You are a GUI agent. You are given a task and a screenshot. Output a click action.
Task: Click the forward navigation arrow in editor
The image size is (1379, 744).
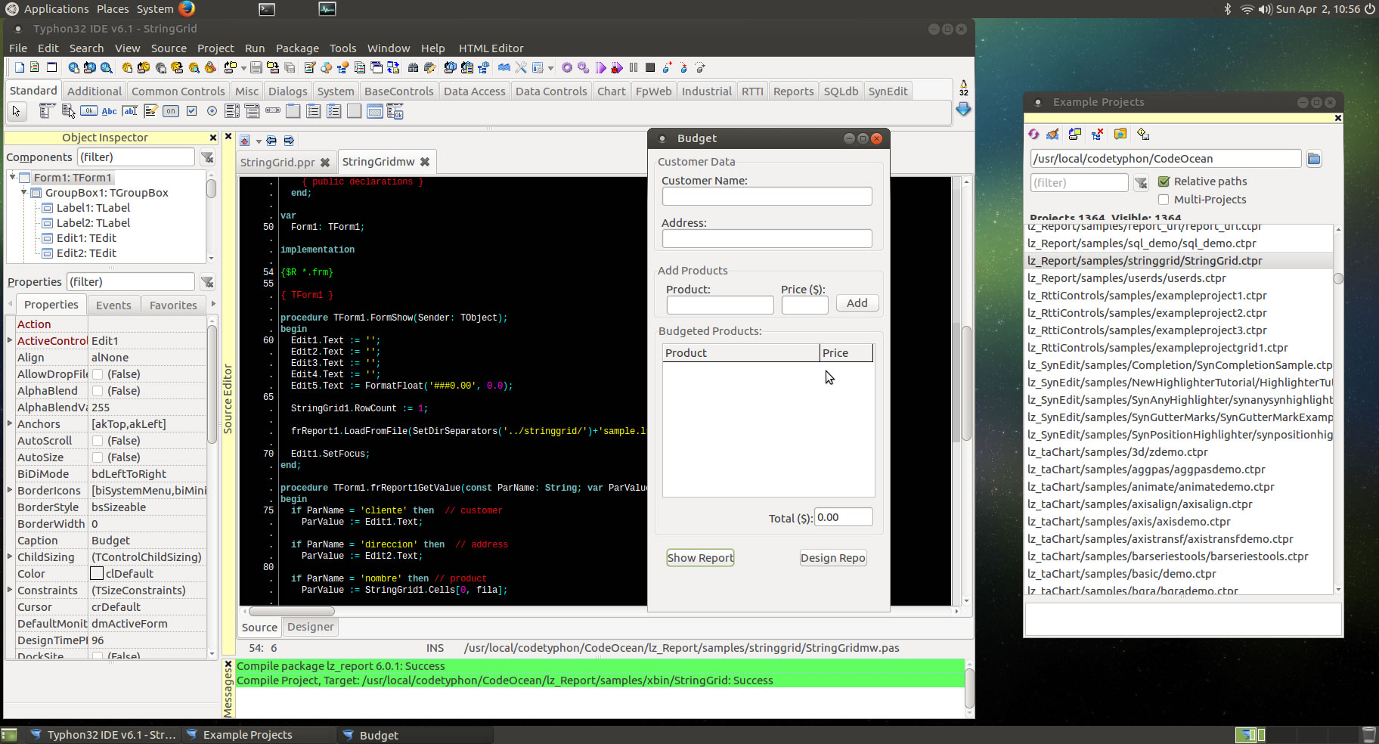(289, 141)
